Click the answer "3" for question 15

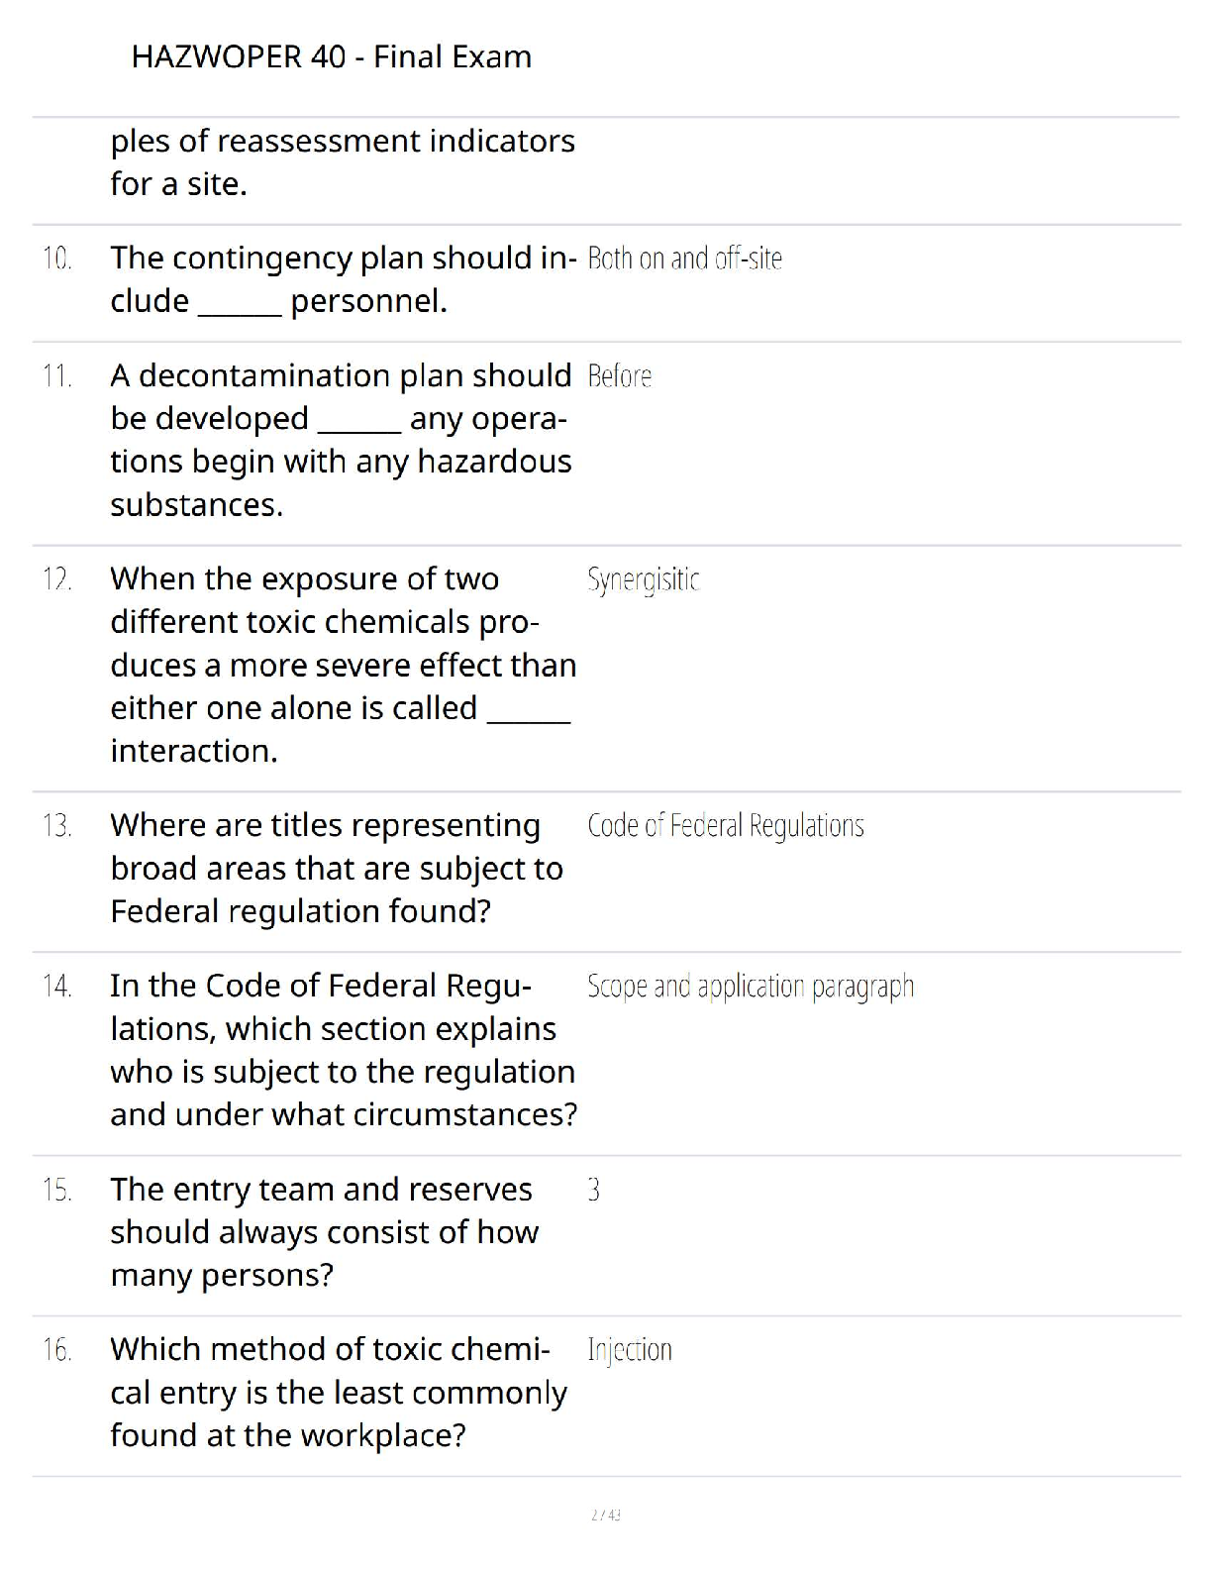pyautogui.click(x=593, y=1190)
